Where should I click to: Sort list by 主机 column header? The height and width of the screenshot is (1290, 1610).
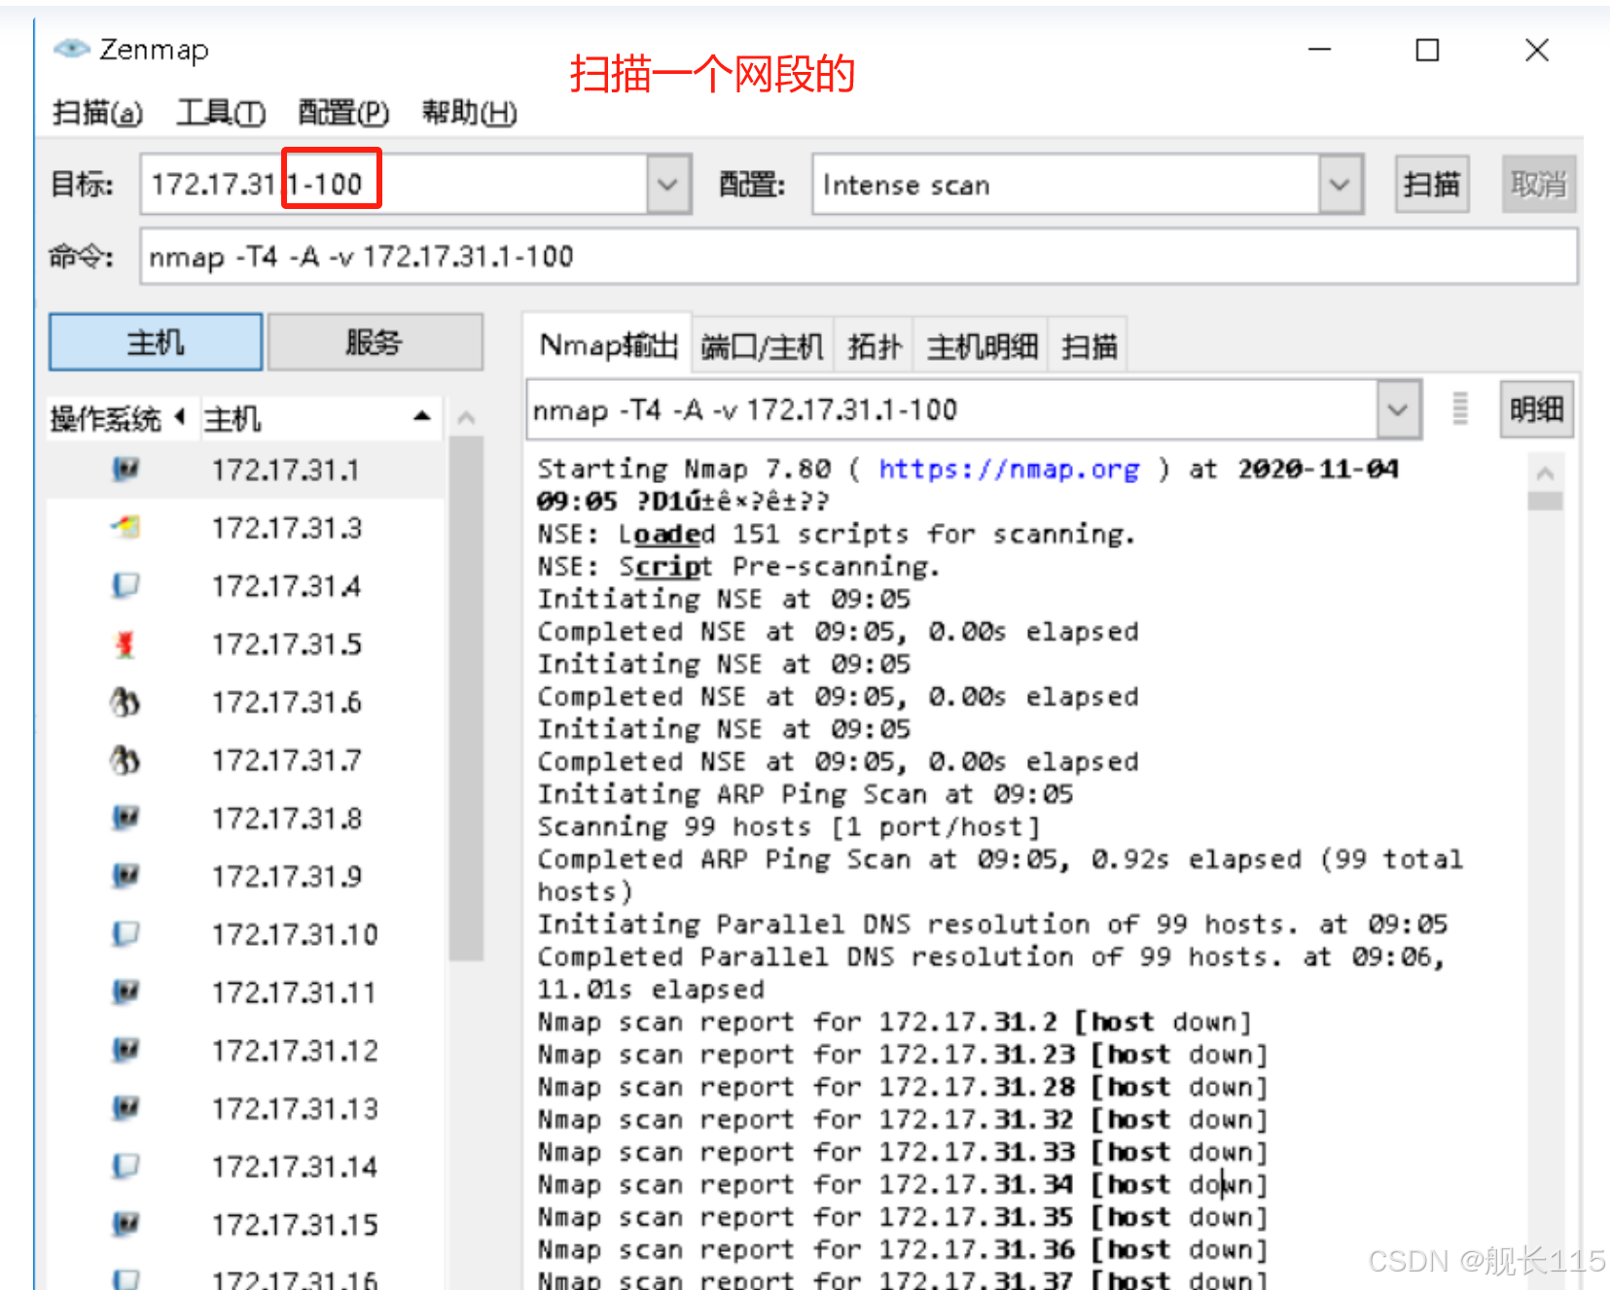(319, 419)
